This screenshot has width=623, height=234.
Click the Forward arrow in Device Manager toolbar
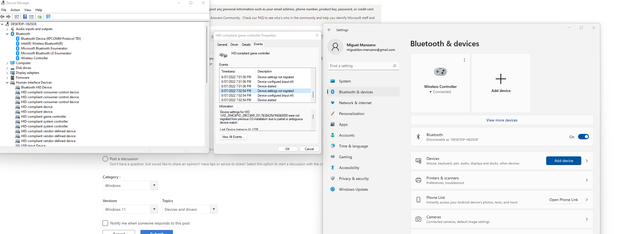click(x=8, y=17)
